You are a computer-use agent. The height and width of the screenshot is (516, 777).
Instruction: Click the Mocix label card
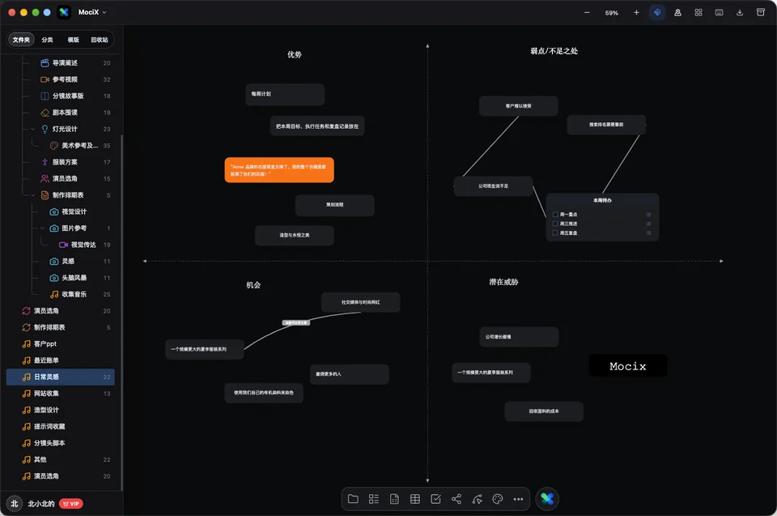tap(628, 366)
